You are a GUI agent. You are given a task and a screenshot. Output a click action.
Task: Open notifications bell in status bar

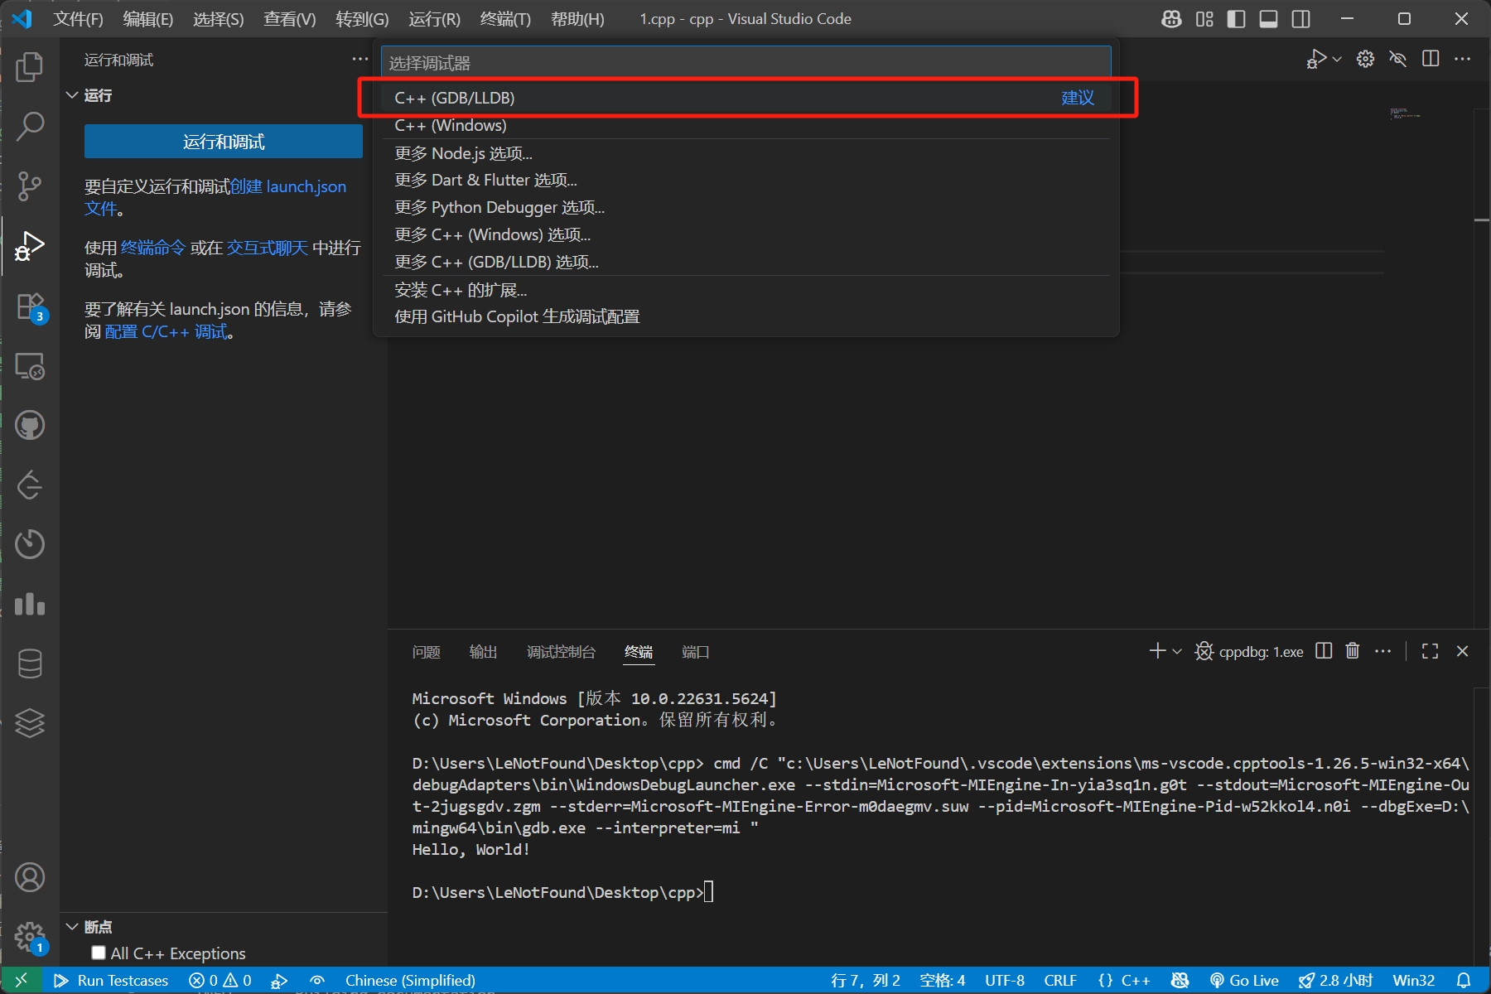(1464, 980)
